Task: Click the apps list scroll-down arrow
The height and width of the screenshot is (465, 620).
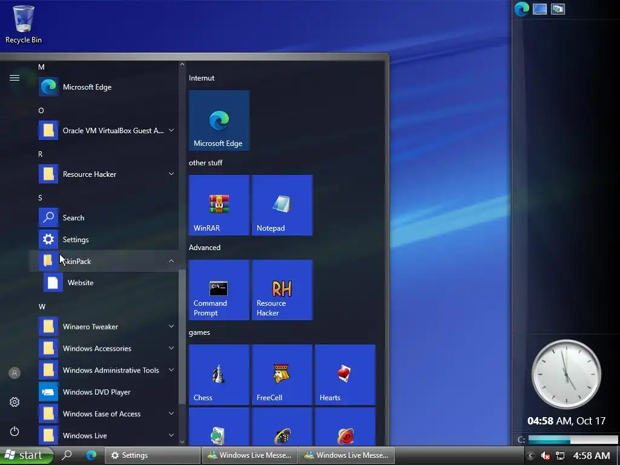Action: tap(182, 441)
